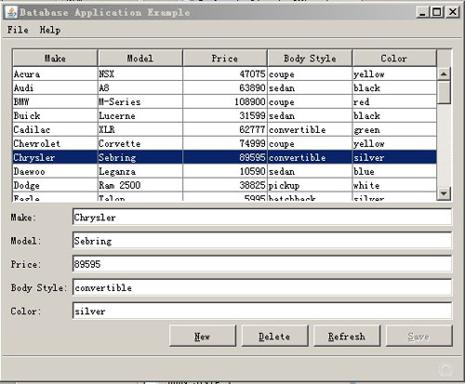The image size is (465, 384).
Task: Open the Help menu
Action: point(50,30)
